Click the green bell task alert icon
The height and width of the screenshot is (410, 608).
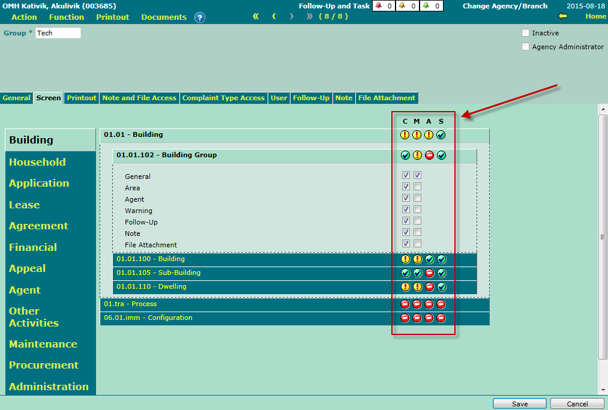click(x=426, y=6)
